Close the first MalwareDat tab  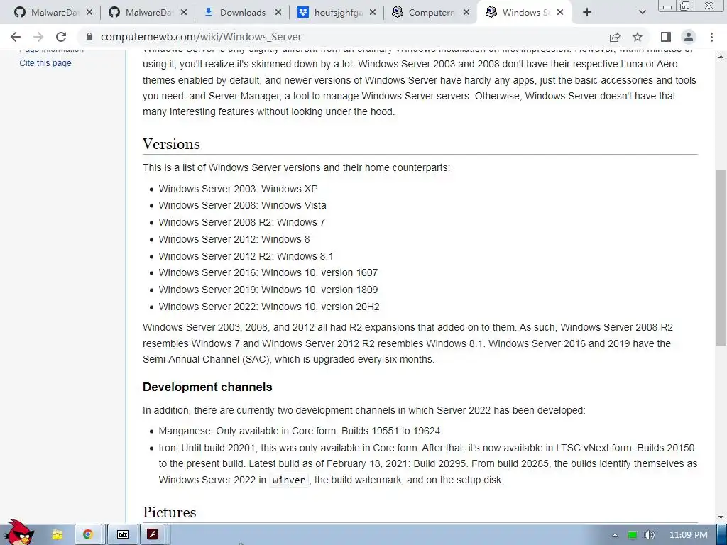tap(89, 13)
